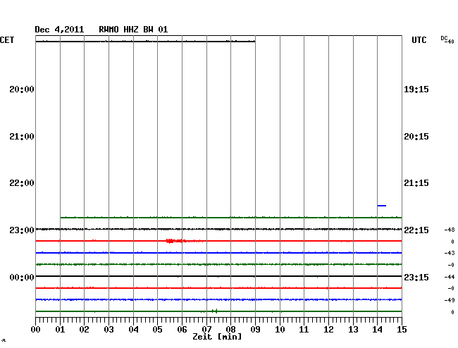Viewport: 458px width, 348px height.
Task: Click the "Zeit [min]" axis title
Action: pos(217,337)
